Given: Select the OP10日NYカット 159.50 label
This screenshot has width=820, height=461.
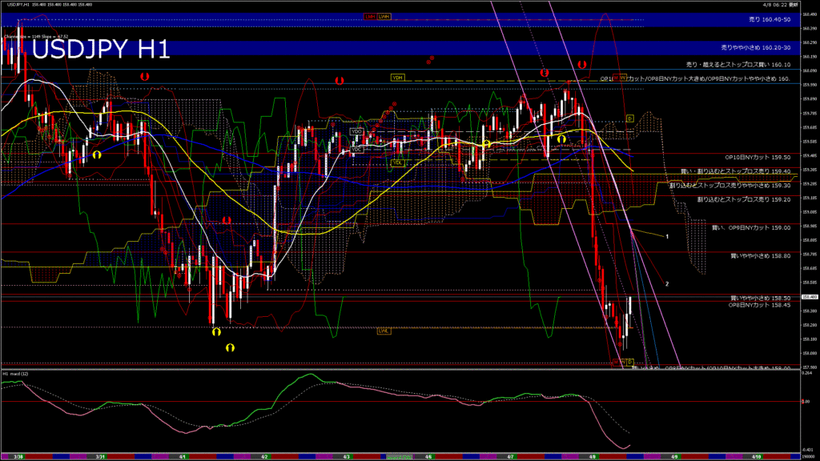Looking at the screenshot, I should [758, 158].
